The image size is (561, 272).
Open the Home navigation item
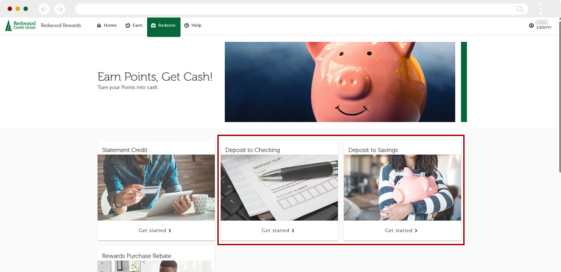[107, 25]
